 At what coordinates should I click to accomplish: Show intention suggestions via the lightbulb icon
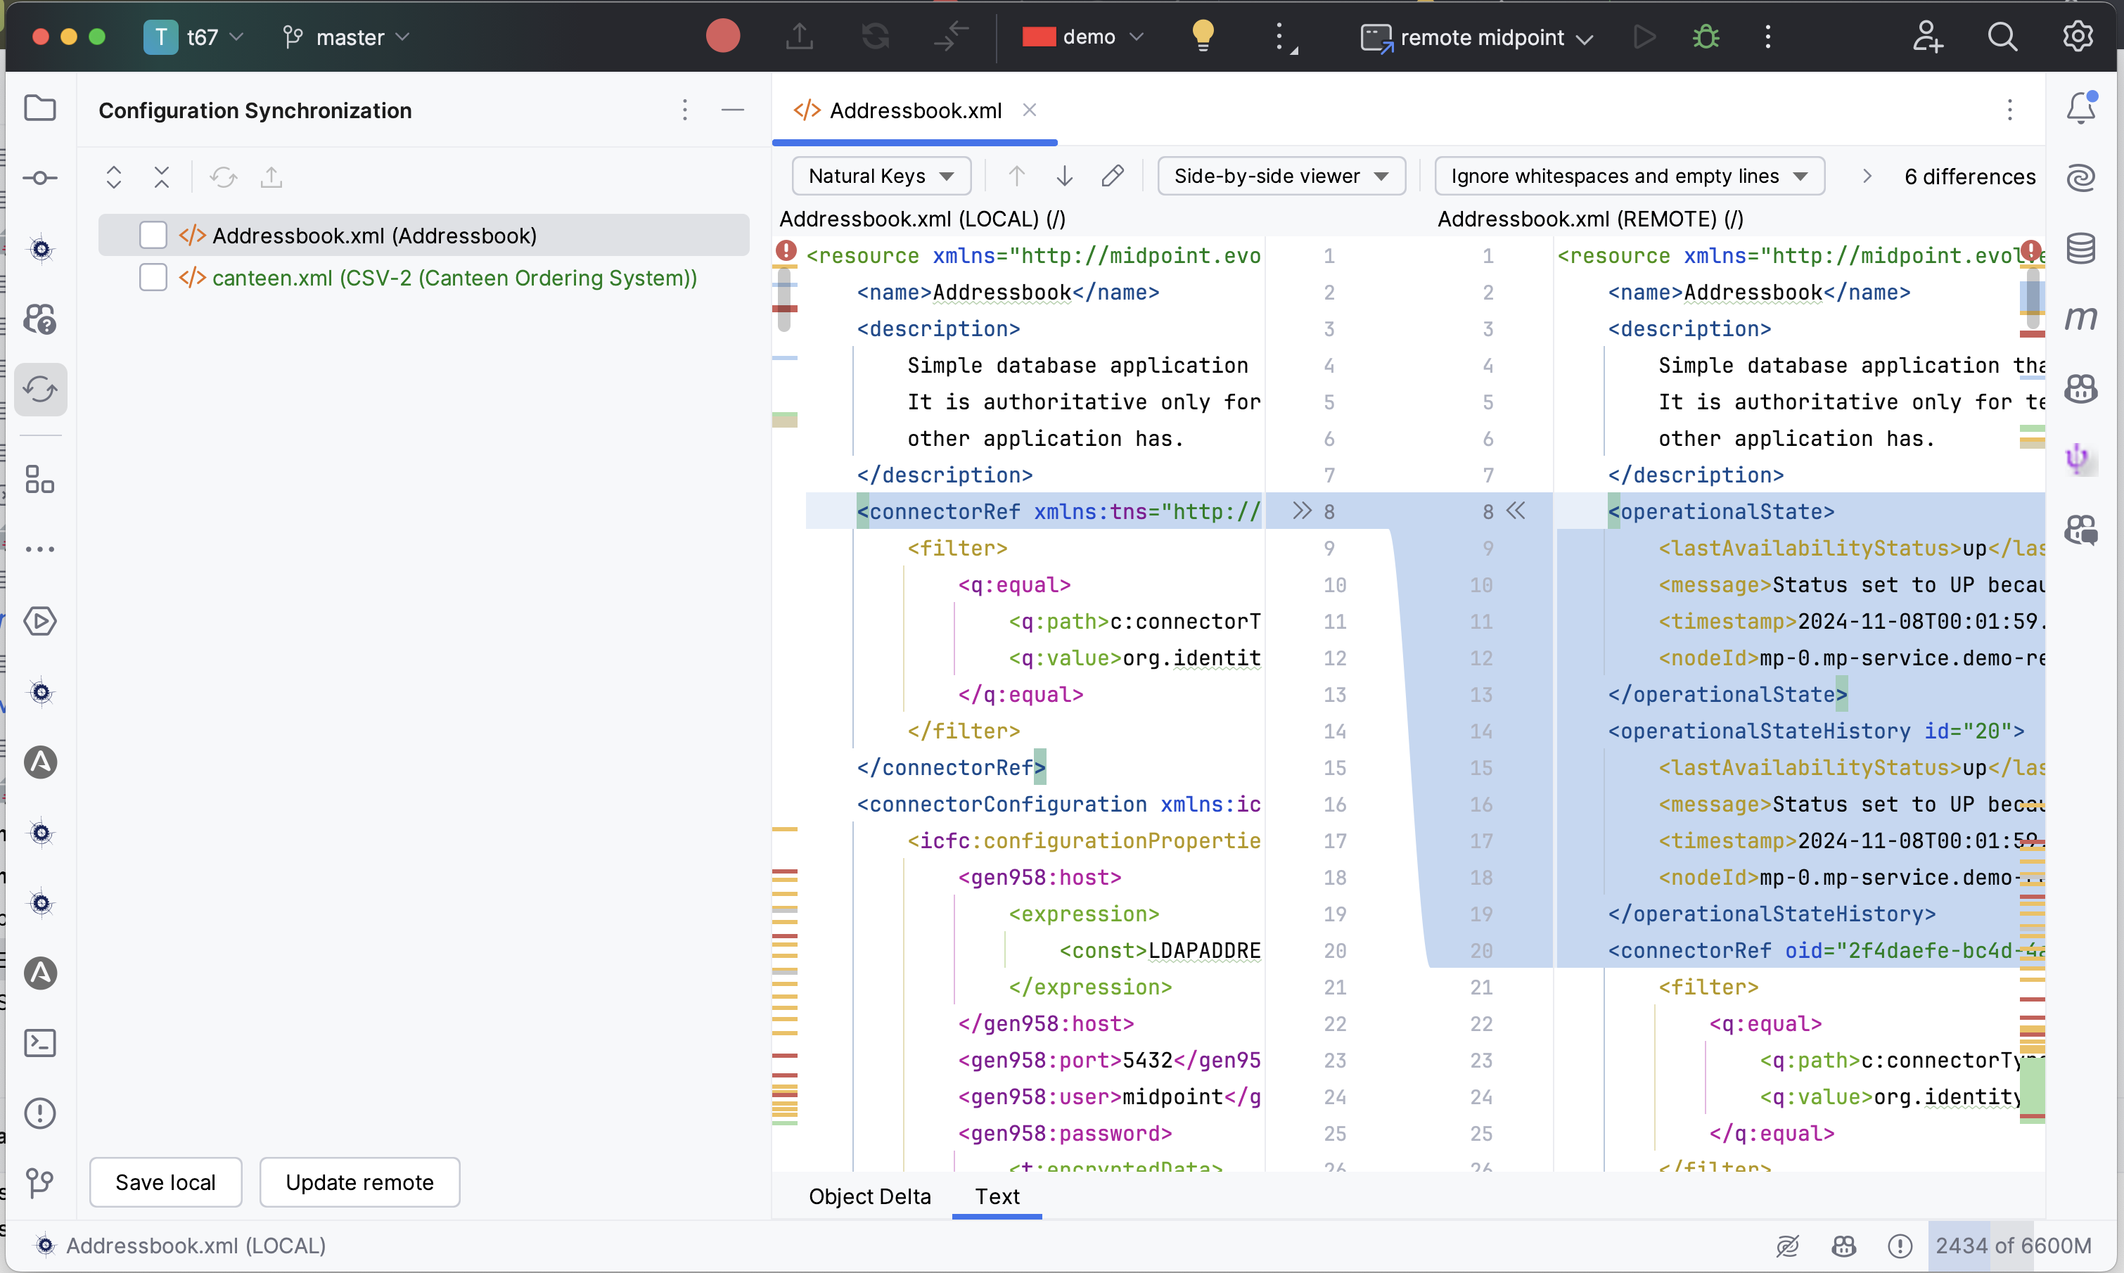point(1202,37)
